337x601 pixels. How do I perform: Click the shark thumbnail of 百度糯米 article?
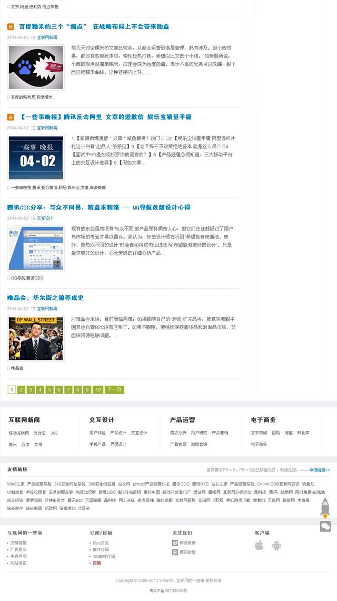click(36, 68)
